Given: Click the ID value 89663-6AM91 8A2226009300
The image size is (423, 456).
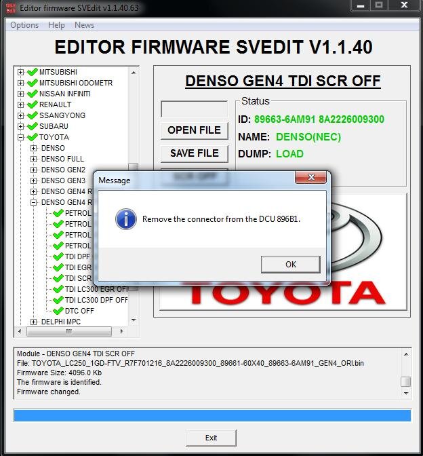Looking at the screenshot, I should 319,119.
